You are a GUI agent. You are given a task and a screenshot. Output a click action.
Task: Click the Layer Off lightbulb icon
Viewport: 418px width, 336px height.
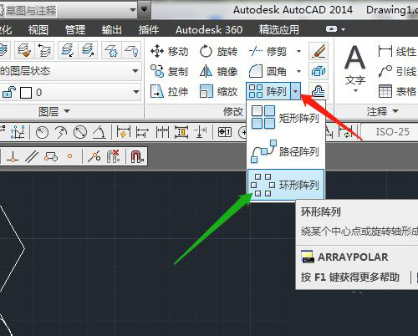[131, 50]
